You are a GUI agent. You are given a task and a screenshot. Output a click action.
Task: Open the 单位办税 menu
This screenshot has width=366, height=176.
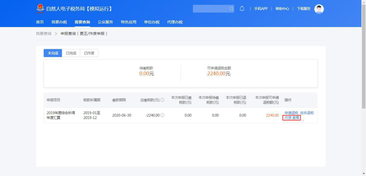point(151,22)
